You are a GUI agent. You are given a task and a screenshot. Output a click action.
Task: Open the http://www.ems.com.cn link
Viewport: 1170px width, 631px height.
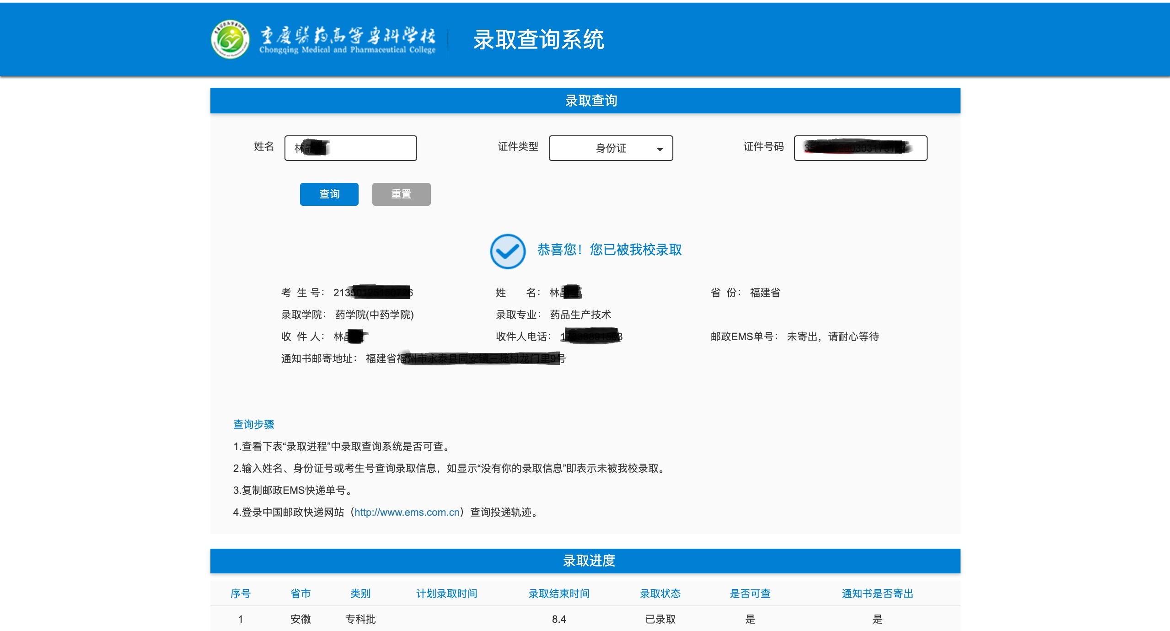[x=407, y=512]
